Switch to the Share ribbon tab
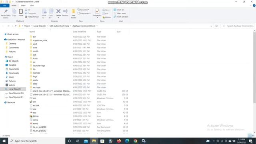The width and height of the screenshot is (256, 144). [23, 6]
